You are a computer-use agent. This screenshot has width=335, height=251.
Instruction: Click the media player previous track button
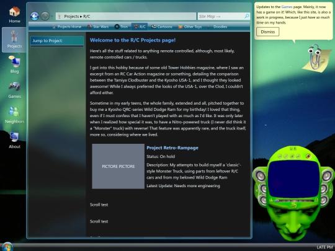[x=280, y=156]
